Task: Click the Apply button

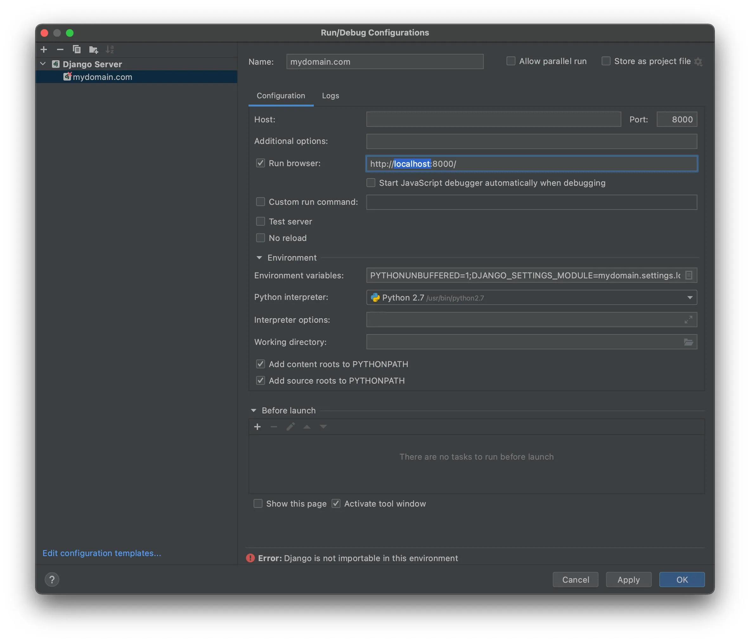Action: coord(628,579)
